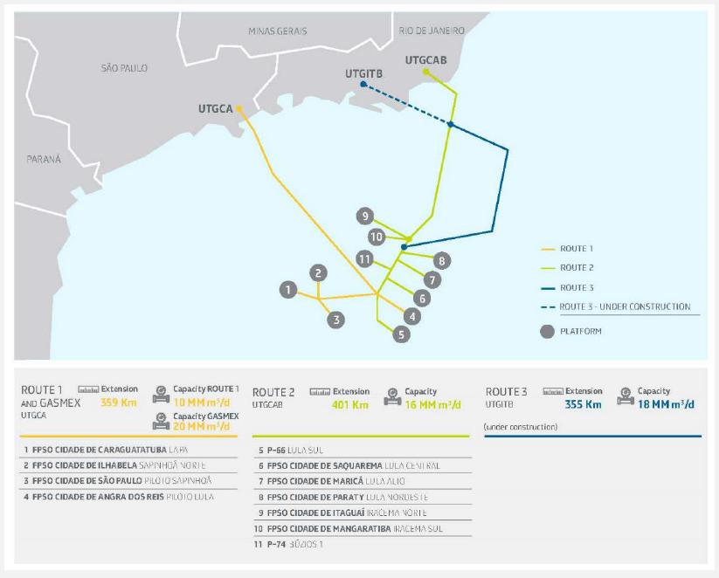Select platform marker 11 on the map
This screenshot has height=578, width=719.
coord(366,258)
